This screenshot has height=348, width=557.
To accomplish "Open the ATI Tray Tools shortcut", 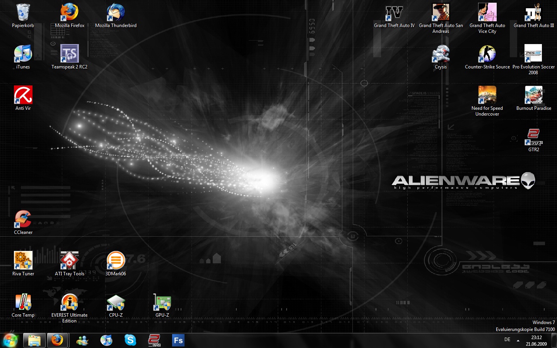I will coord(70,261).
